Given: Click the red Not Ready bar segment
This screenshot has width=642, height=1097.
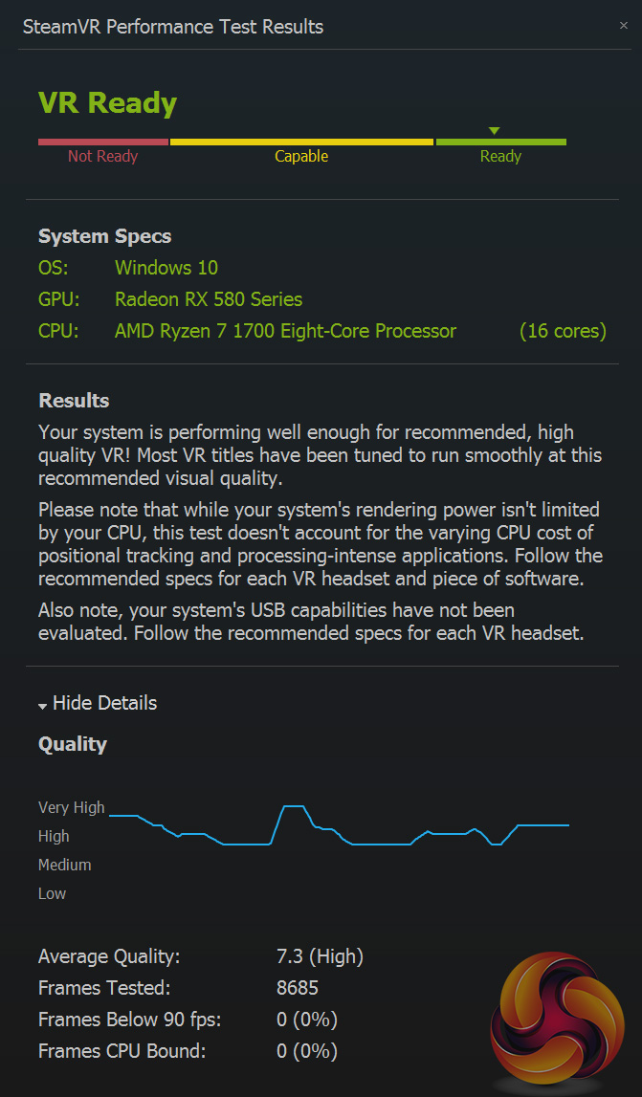Looking at the screenshot, I should 103,143.
